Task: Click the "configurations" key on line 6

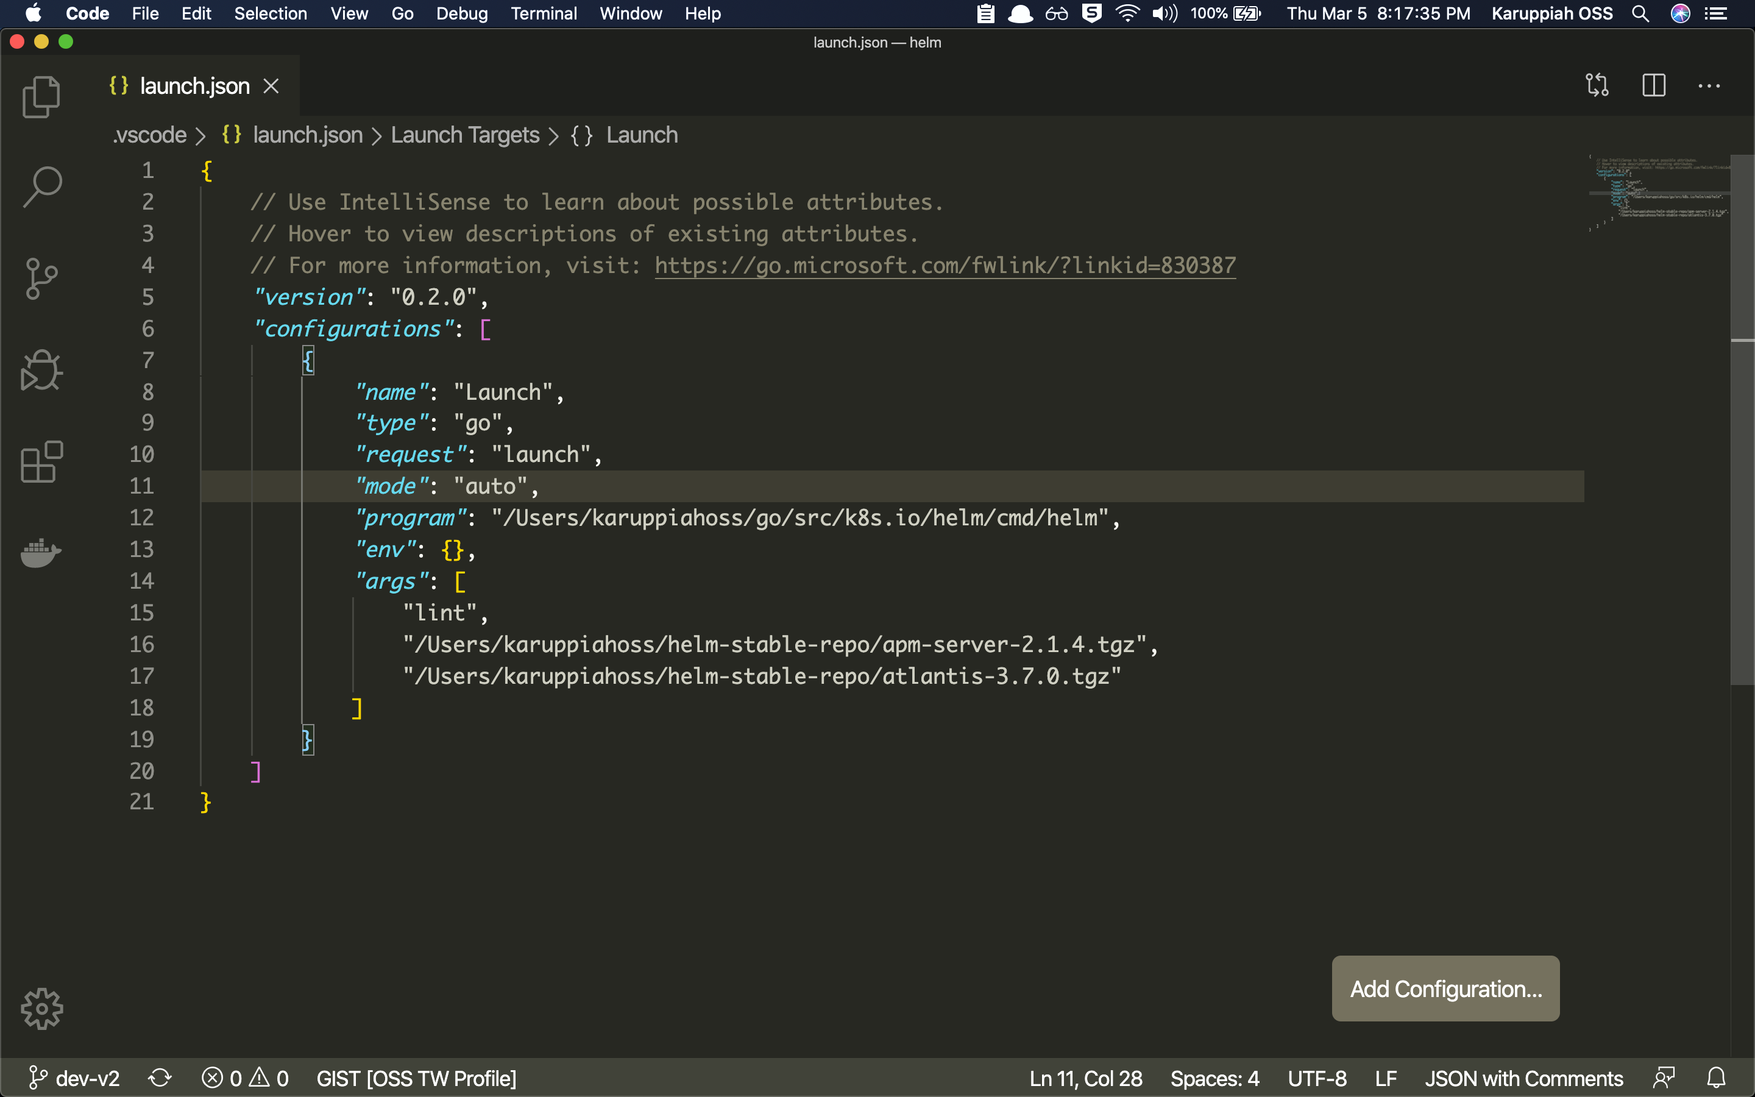Action: click(x=353, y=328)
